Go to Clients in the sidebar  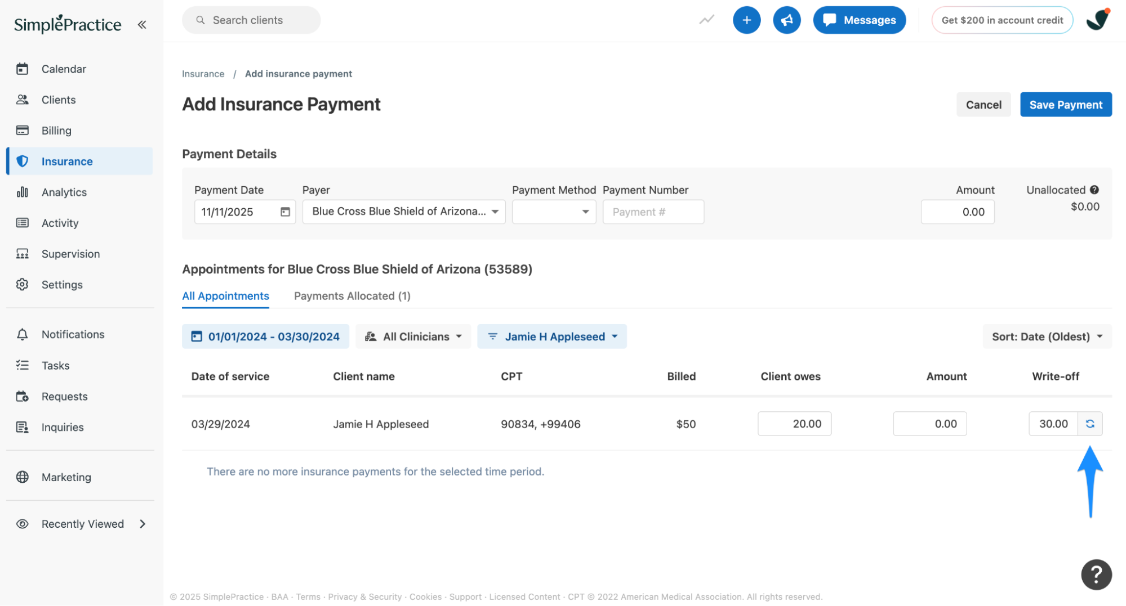[x=79, y=100]
